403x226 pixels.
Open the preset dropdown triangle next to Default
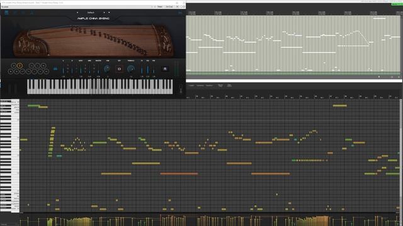point(109,13)
